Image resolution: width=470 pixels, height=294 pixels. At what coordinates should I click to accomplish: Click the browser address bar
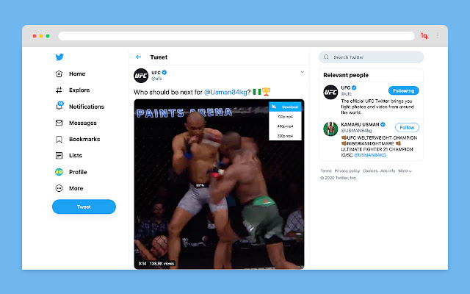tap(236, 36)
